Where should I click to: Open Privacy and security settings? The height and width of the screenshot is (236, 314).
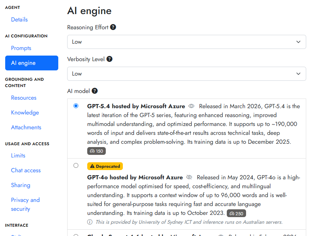pos(26,204)
